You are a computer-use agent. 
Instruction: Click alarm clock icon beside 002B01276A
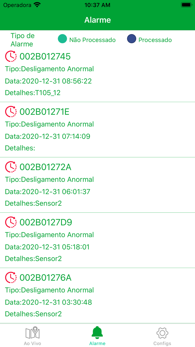(x=11, y=278)
